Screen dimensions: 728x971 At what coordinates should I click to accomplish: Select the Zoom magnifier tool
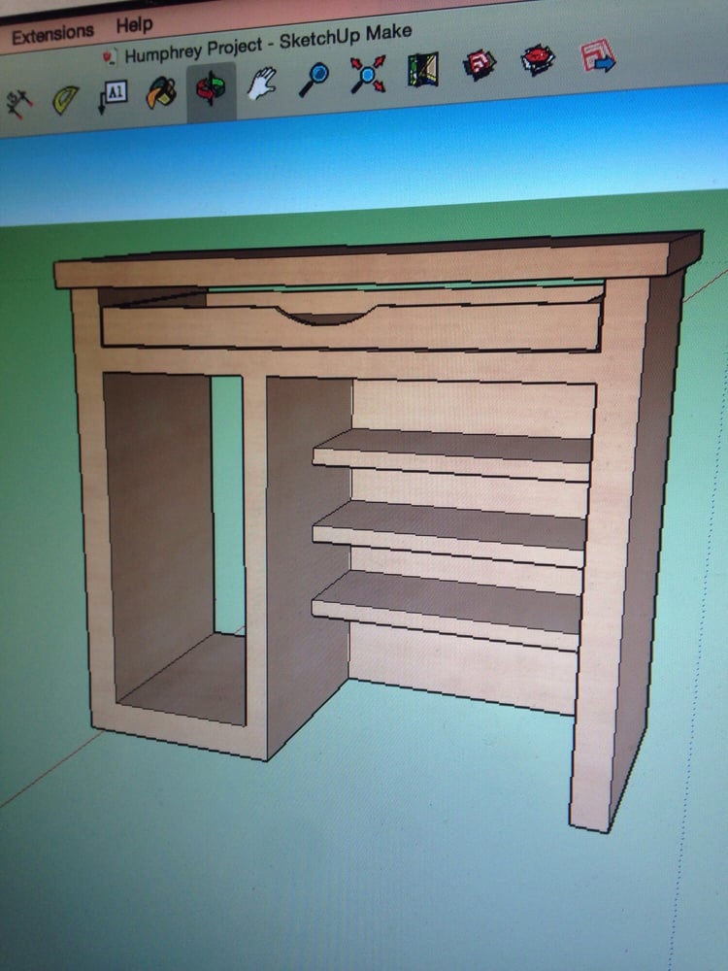314,80
